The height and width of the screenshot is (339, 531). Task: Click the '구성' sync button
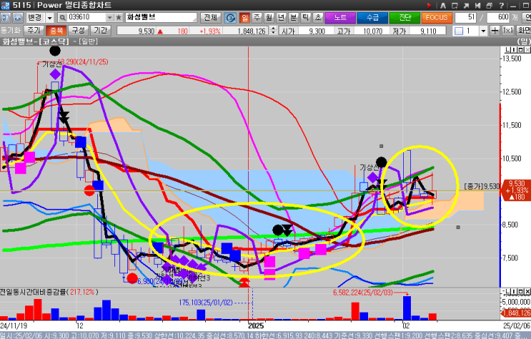(78, 31)
